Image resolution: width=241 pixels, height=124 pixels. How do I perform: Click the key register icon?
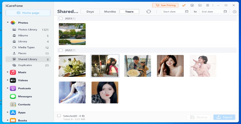pos(184,5)
